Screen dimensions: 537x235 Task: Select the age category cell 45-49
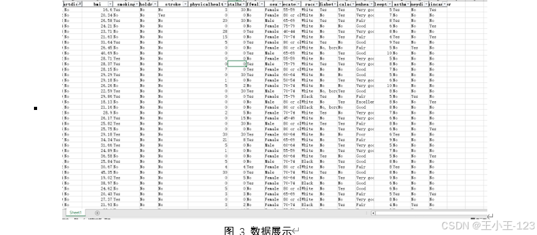[292, 118]
